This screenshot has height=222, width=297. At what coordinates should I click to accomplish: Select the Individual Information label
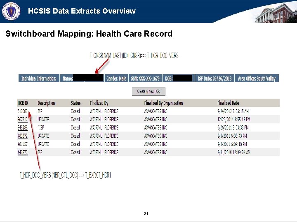pyautogui.click(x=39, y=79)
